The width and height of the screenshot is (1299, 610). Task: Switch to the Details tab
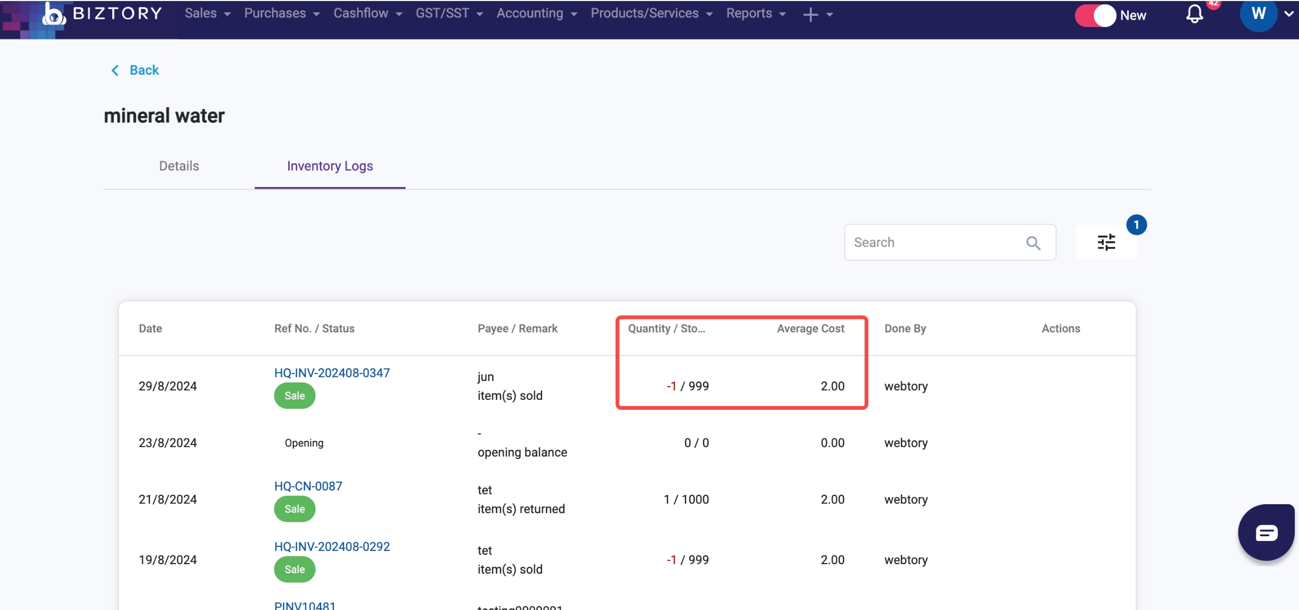click(179, 166)
